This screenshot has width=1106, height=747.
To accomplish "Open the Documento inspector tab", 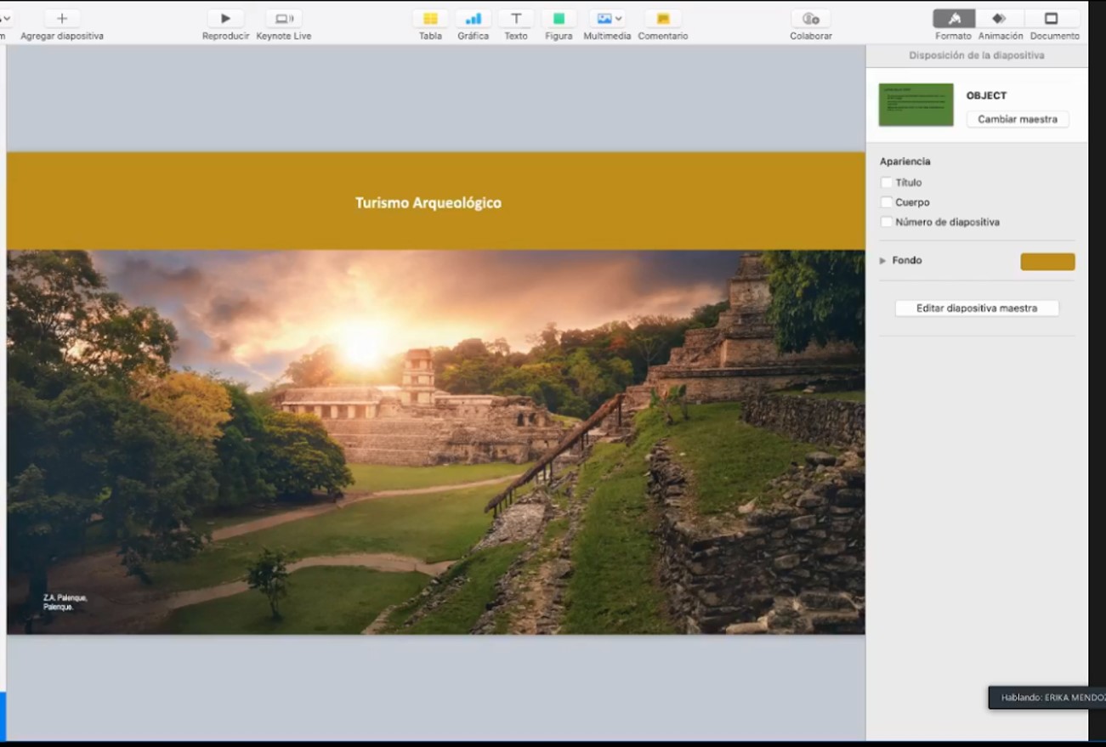I will 1052,19.
